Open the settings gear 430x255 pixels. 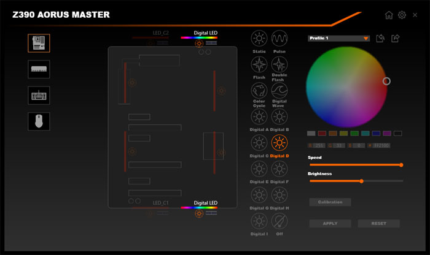[402, 15]
